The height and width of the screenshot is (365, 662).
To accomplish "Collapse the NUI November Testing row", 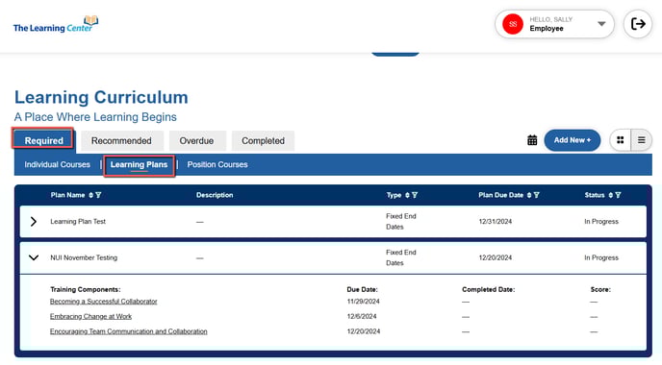I will (34, 257).
